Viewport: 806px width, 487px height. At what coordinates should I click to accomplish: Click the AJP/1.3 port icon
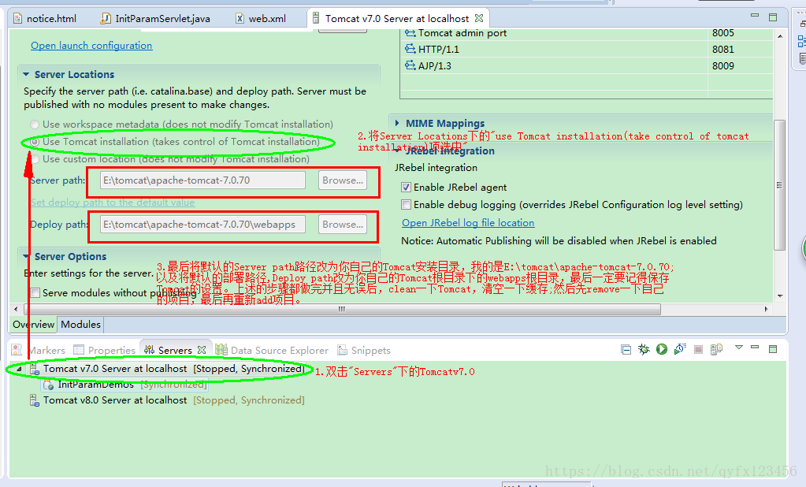tap(410, 66)
